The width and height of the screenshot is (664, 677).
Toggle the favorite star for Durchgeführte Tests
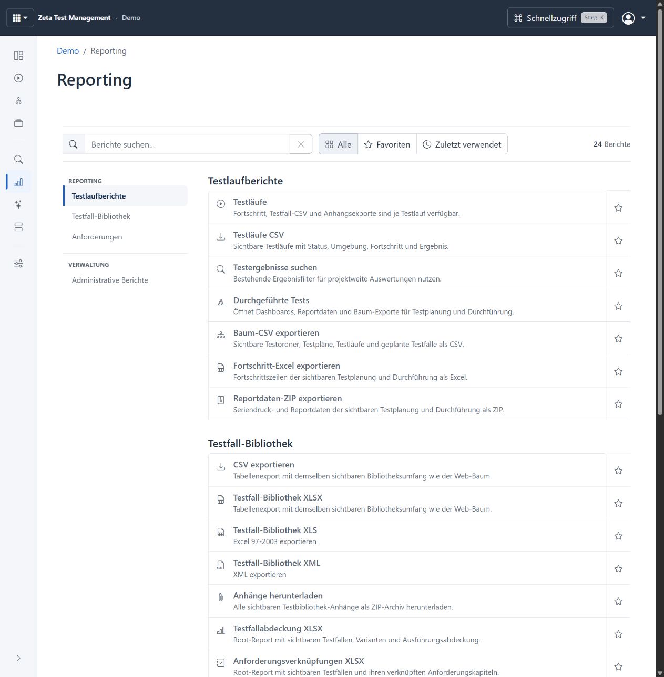(618, 306)
